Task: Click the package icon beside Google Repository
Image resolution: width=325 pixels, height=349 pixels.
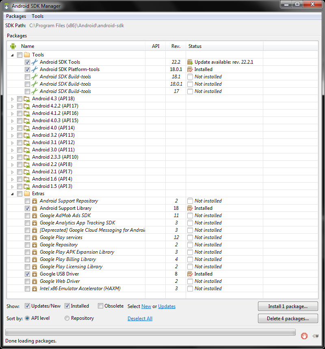Action: coord(35,245)
